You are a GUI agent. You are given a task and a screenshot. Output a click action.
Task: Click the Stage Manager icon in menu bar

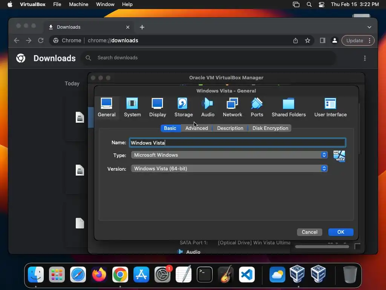(x=296, y=5)
